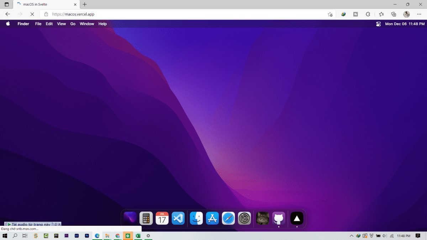The height and width of the screenshot is (240, 427).
Task: Open Task View on the taskbar
Action: (25, 236)
